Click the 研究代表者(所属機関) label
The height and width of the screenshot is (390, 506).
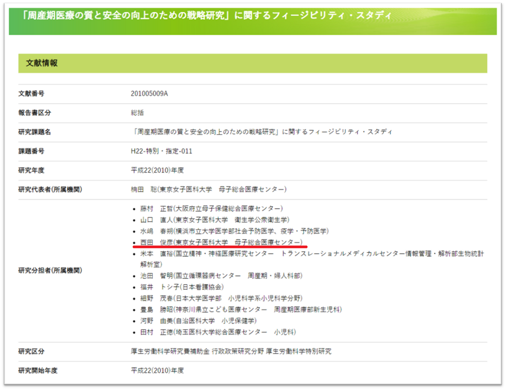[x=50, y=189]
